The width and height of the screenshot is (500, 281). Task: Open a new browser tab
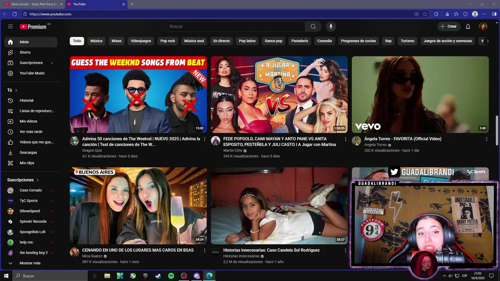click(132, 4)
